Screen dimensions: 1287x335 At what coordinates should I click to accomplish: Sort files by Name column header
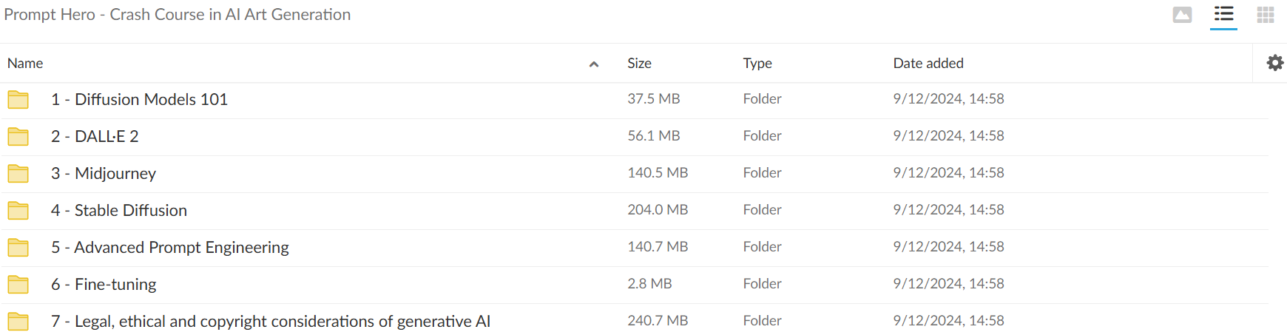pos(25,64)
